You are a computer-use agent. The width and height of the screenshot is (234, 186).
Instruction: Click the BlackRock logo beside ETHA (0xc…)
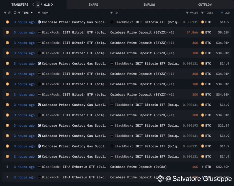39,177
